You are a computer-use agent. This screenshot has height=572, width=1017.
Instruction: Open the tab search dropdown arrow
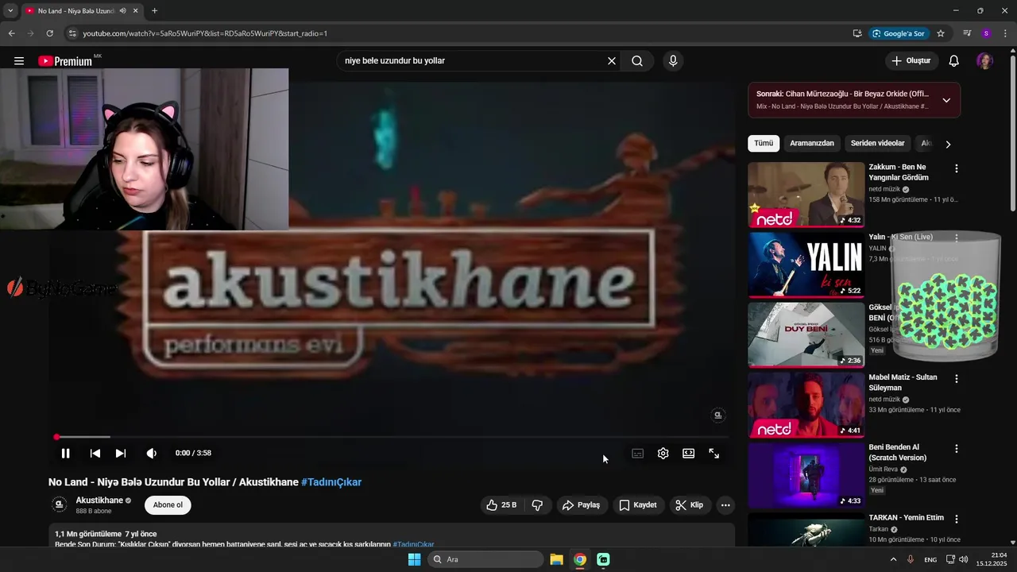10,11
